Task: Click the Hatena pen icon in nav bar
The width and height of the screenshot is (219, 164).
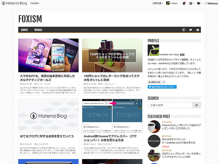Action: click(183, 30)
